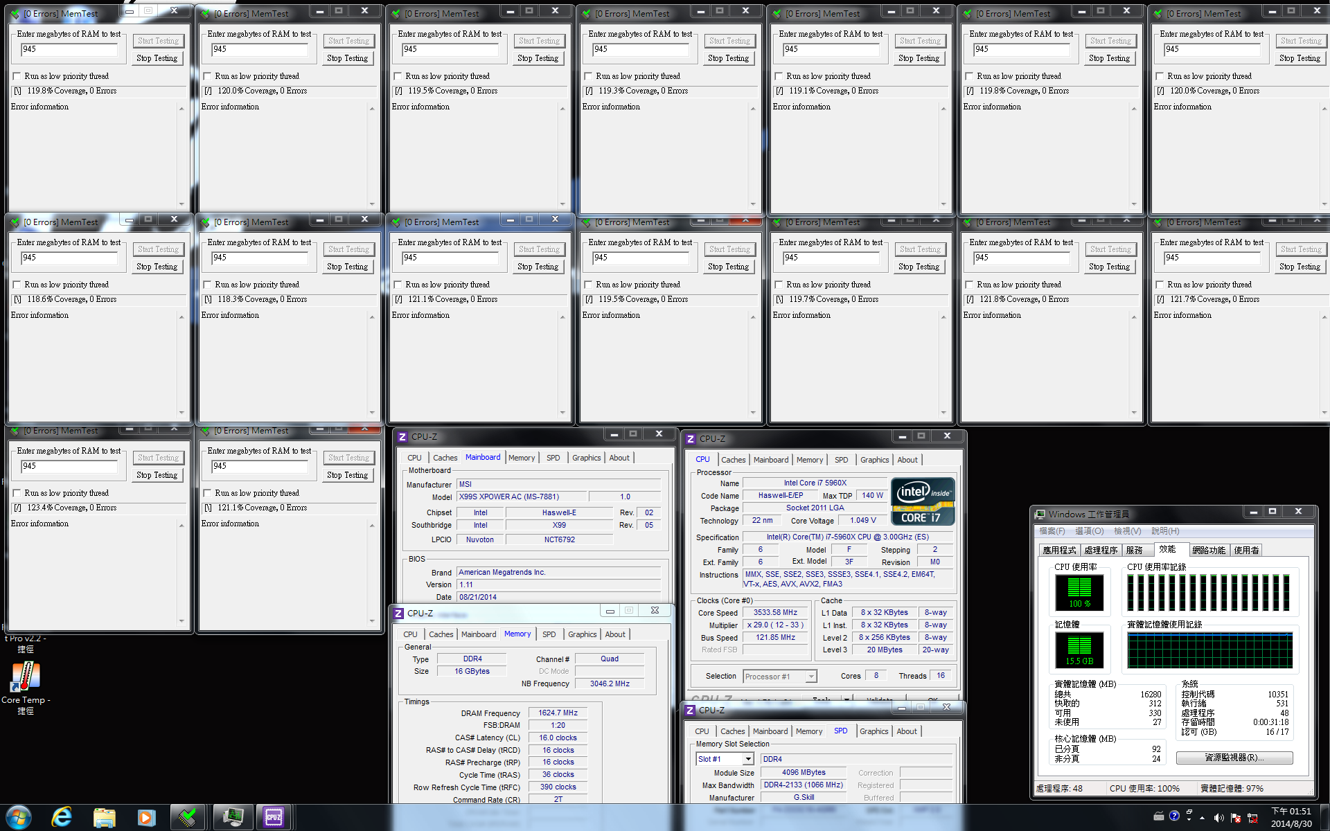The width and height of the screenshot is (1330, 831).
Task: Click the MemTest taskbar button
Action: [x=187, y=818]
